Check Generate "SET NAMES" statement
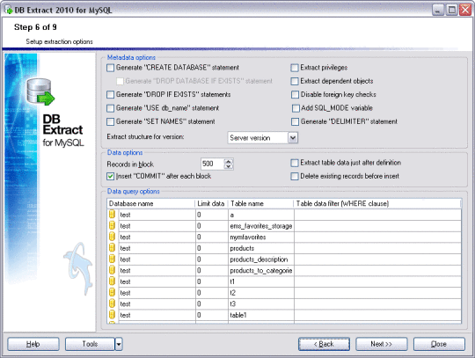This screenshot has width=475, height=358. tap(110, 121)
